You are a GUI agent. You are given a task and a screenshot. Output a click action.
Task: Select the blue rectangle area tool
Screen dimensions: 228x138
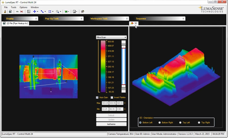click(50, 11)
